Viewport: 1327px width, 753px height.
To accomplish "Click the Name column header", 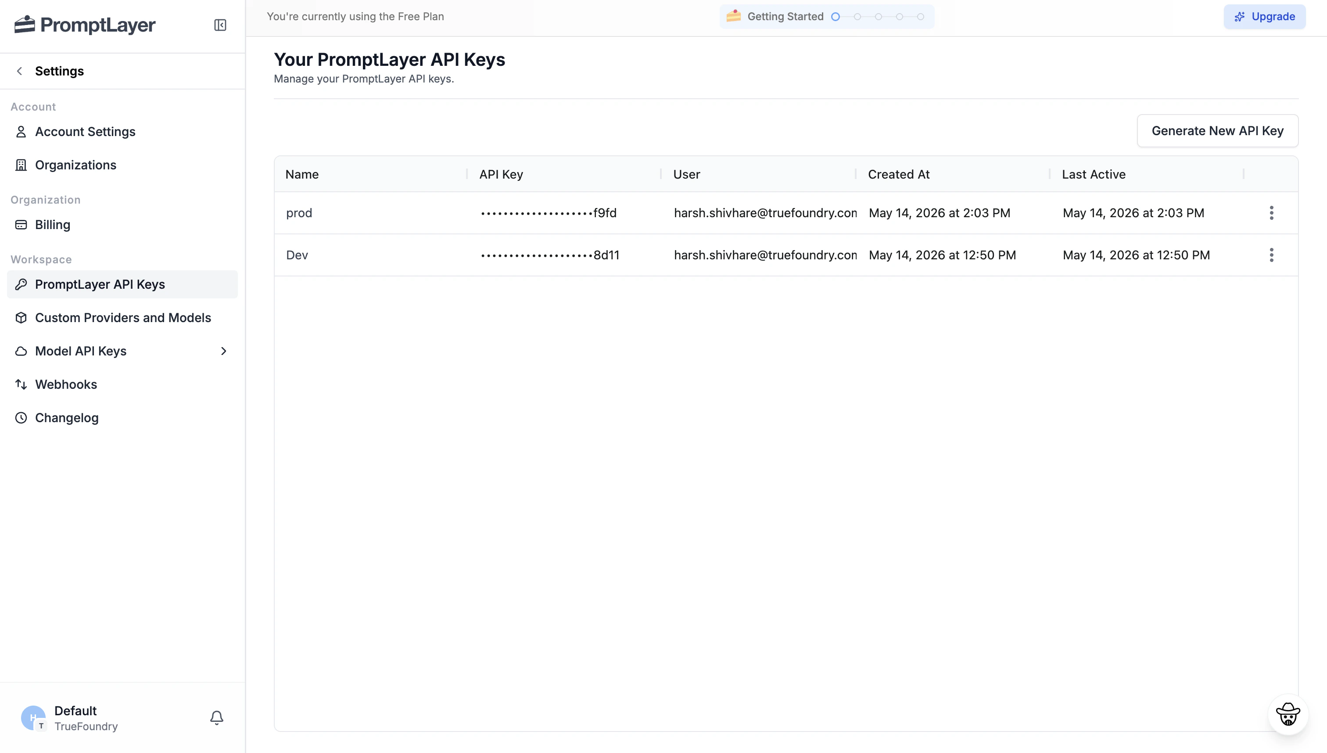I will coord(302,174).
